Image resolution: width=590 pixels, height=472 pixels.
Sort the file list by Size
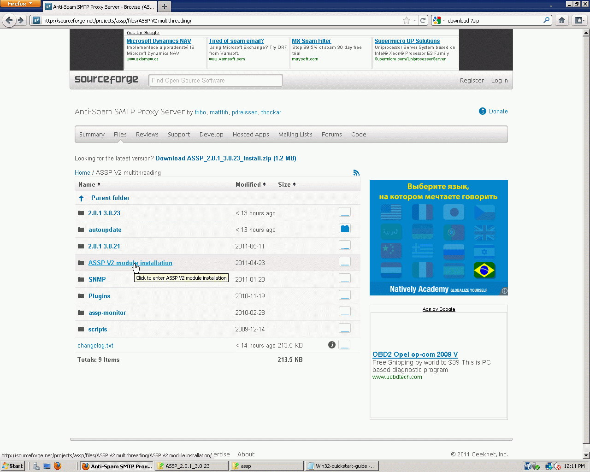[287, 184]
